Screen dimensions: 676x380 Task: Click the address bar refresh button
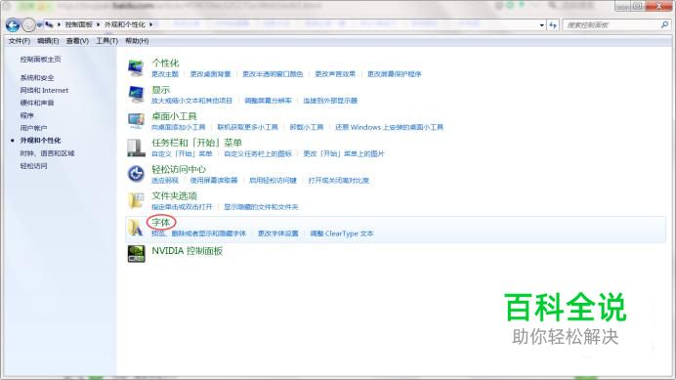553,25
